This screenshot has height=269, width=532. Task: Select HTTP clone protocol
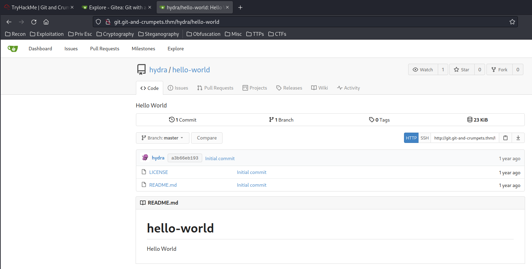411,138
